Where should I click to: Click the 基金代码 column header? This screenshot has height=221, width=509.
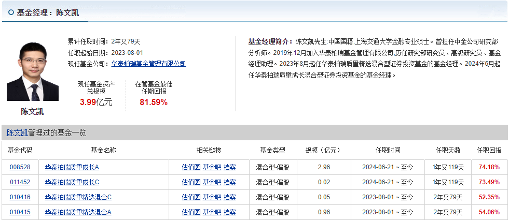pos(20,150)
